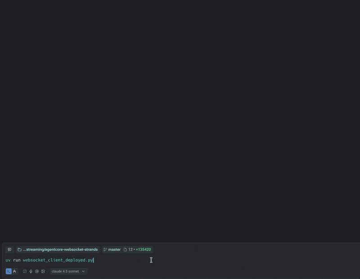The image size is (360, 279).
Task: Add context with the @ icon
Action: pyautogui.click(x=37, y=271)
